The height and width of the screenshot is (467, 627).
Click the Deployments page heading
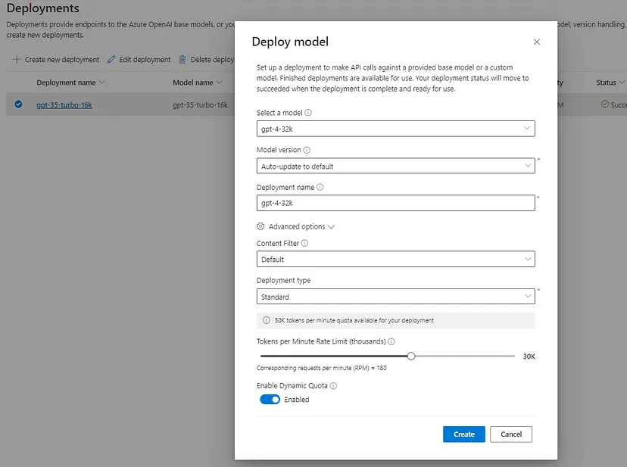click(x=43, y=8)
